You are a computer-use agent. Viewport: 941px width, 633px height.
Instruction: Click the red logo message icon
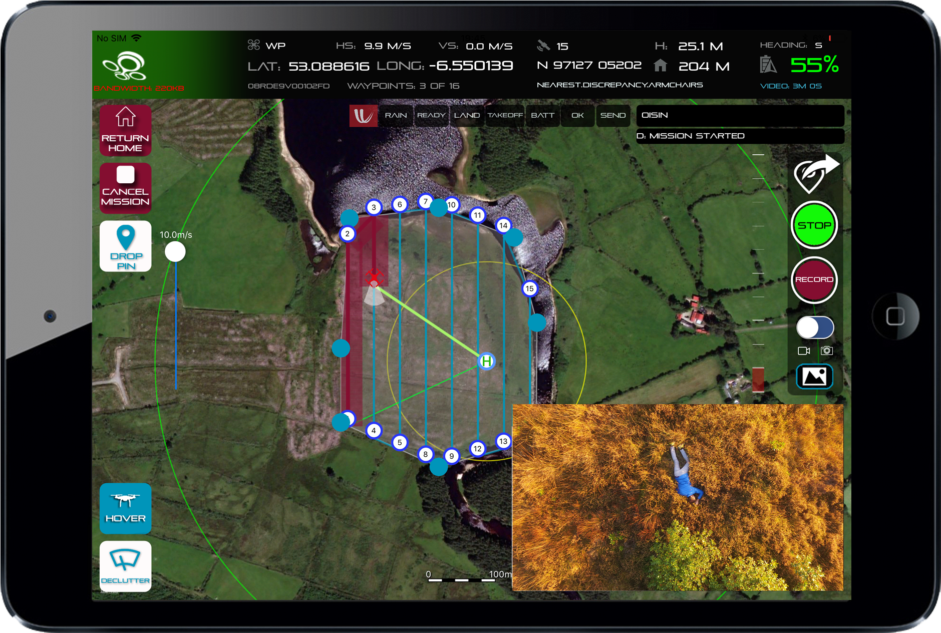[x=363, y=116]
